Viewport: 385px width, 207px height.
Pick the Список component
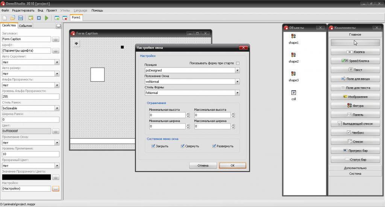pos(355,141)
